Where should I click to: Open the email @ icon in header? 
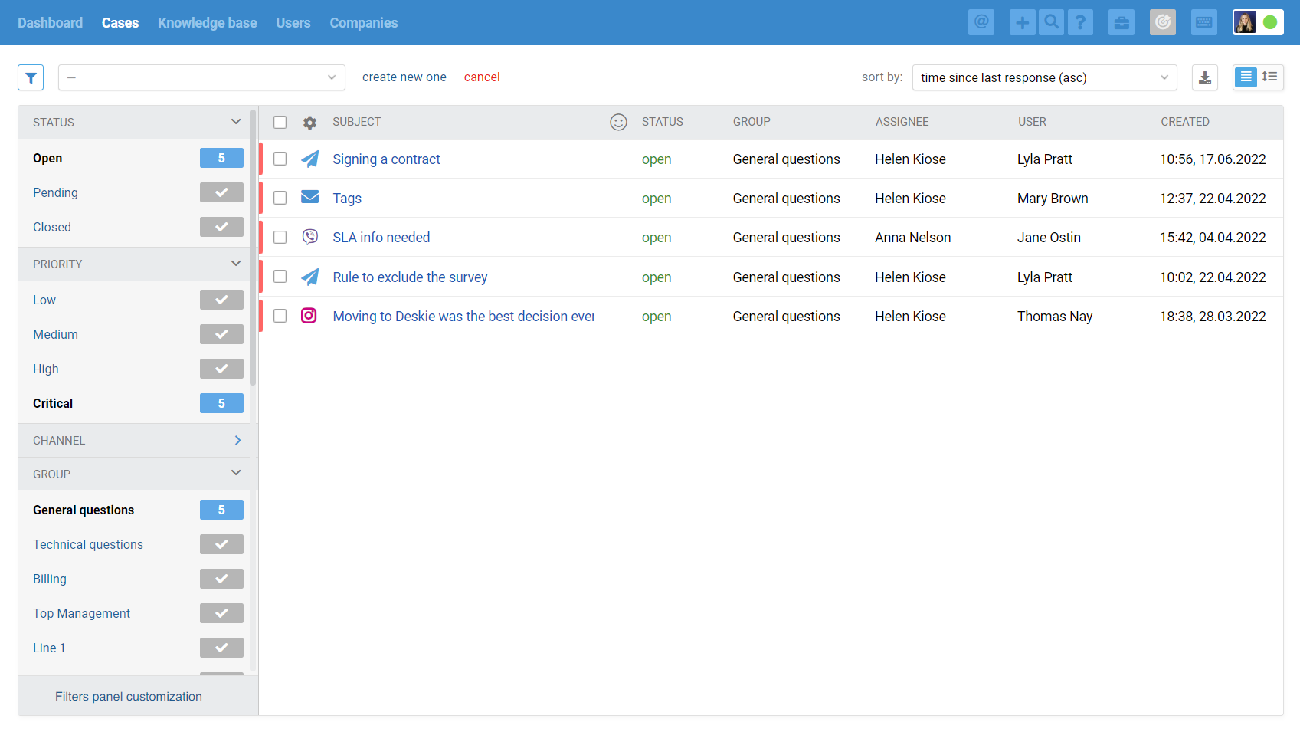(x=981, y=22)
